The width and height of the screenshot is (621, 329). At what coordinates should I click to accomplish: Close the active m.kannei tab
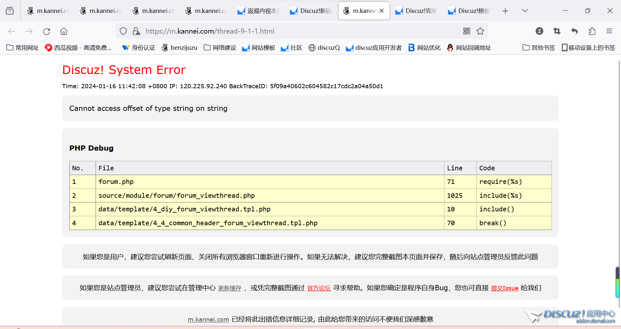(382, 11)
